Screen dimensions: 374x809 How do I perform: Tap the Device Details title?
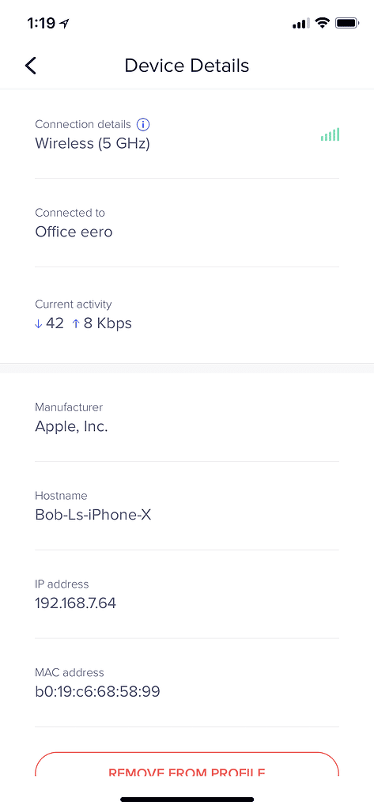tap(187, 66)
